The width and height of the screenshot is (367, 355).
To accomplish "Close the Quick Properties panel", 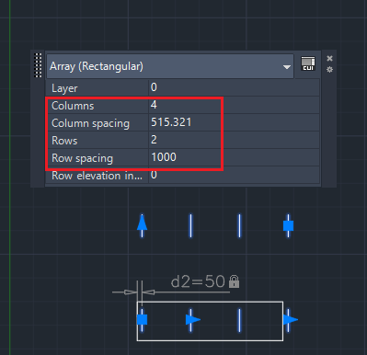I will click(329, 58).
